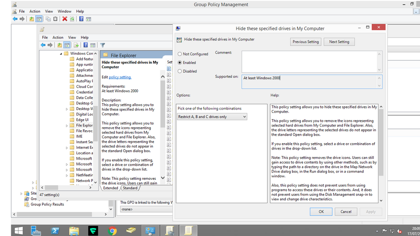Image resolution: width=420 pixels, height=236 pixels.
Task: Toggle the Action Pane icon in Group Policy Management toolbar
Action: pyautogui.click(x=88, y=19)
